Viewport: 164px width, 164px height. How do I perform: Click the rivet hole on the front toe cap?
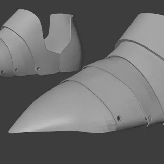tap(119, 118)
